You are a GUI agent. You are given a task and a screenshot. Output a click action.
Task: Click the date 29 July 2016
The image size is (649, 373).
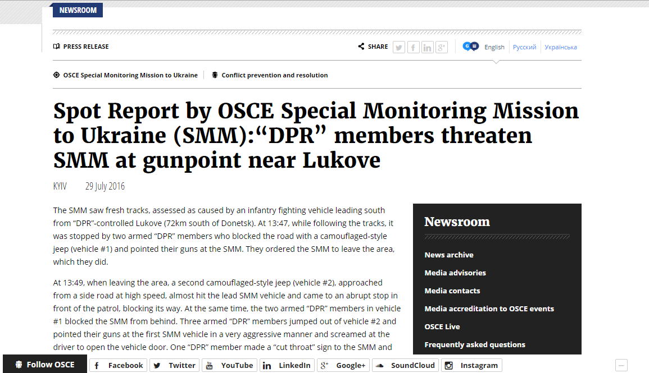click(x=105, y=186)
